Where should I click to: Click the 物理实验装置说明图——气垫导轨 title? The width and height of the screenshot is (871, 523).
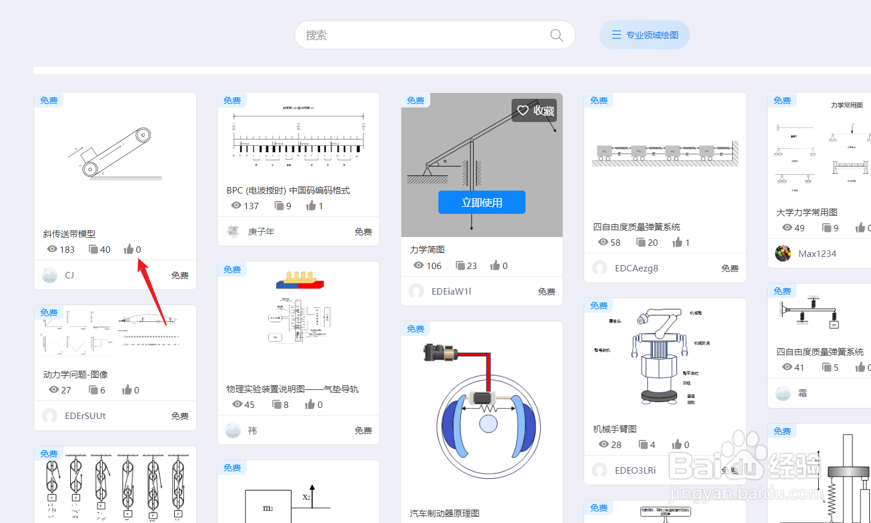point(293,389)
